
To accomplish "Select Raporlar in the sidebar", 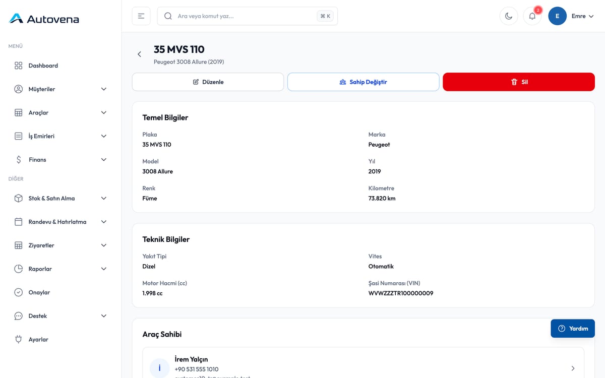I will [x=60, y=269].
